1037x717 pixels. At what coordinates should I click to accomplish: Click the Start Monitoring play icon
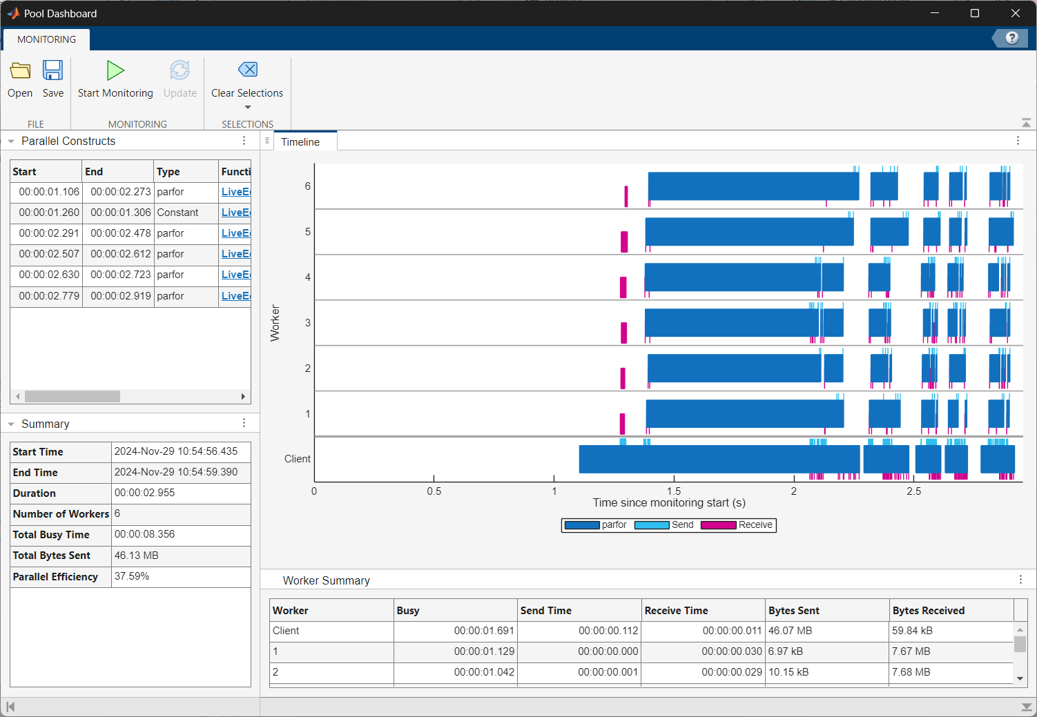(x=115, y=70)
